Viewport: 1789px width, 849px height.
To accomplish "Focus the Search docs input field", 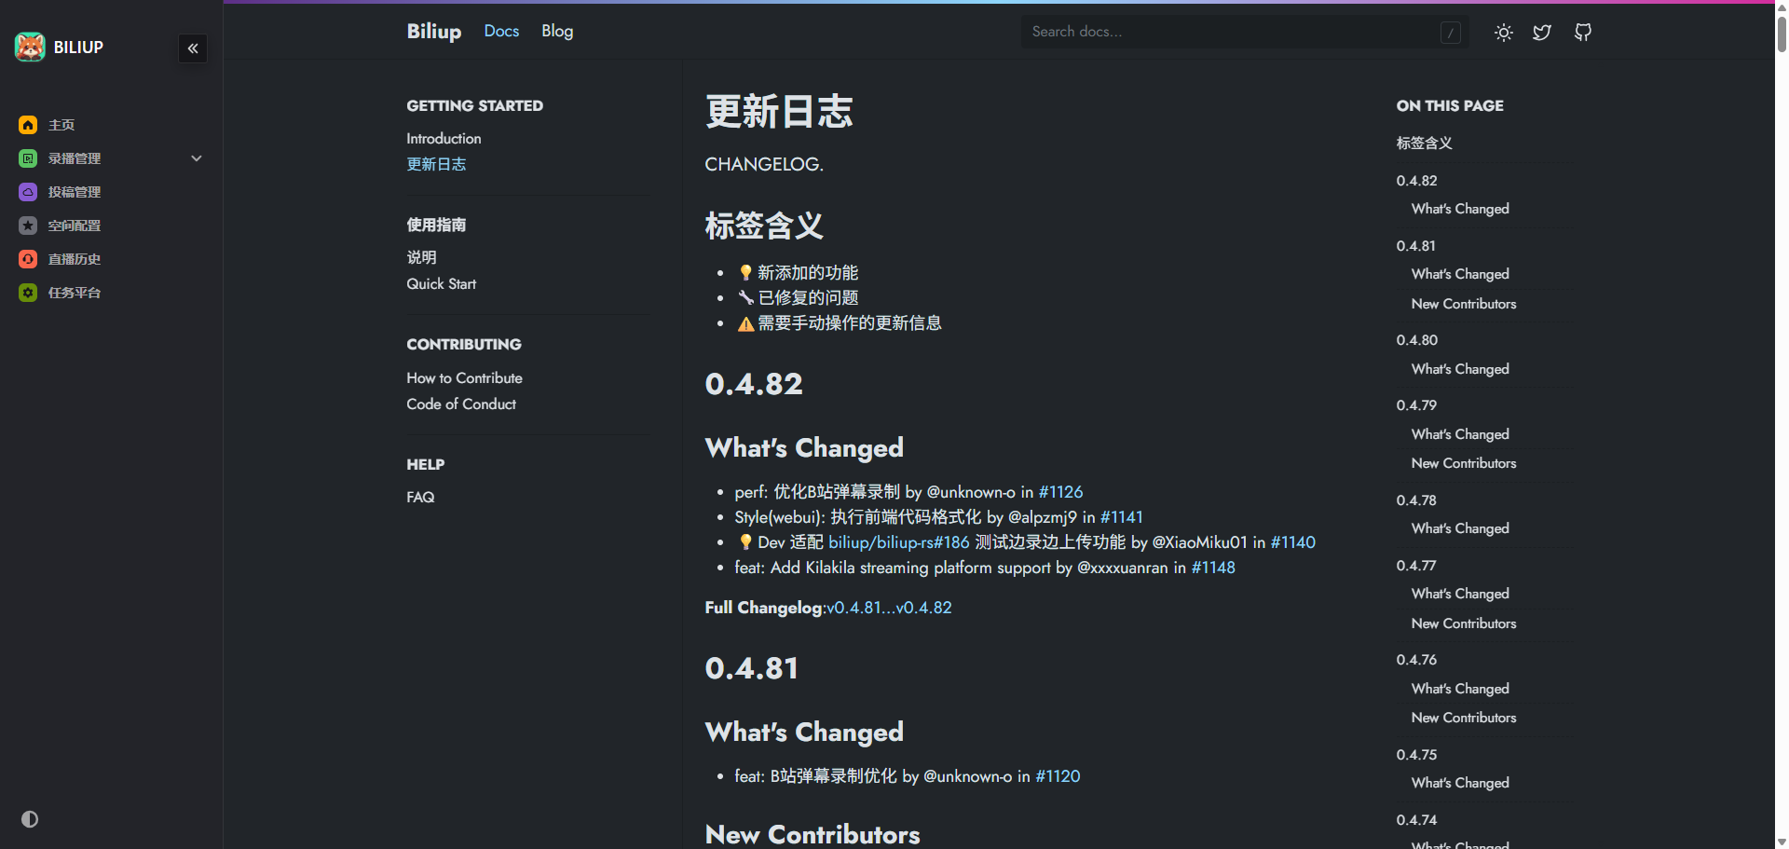I will [1245, 32].
